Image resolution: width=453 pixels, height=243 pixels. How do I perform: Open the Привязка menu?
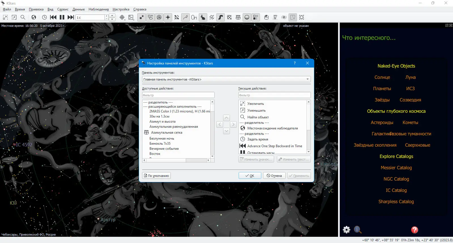pos(36,9)
